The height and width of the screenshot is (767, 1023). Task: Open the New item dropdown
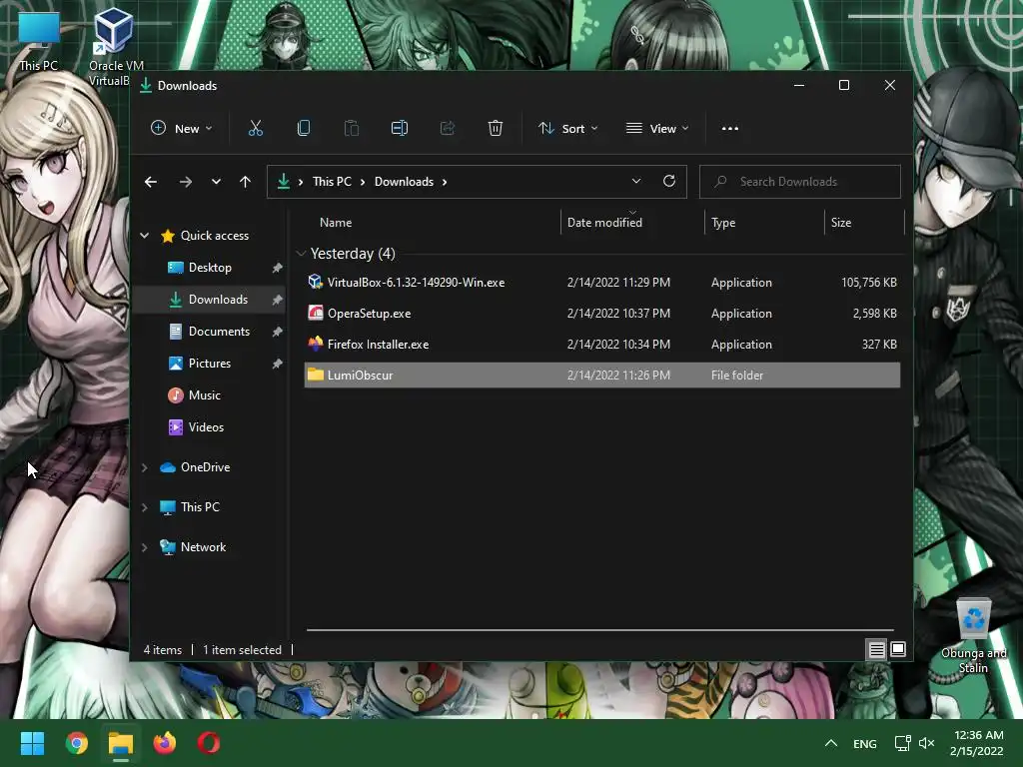(182, 129)
